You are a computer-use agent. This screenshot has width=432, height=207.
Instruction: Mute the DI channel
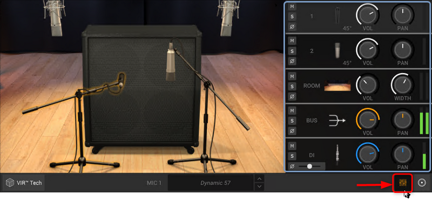(x=292, y=145)
